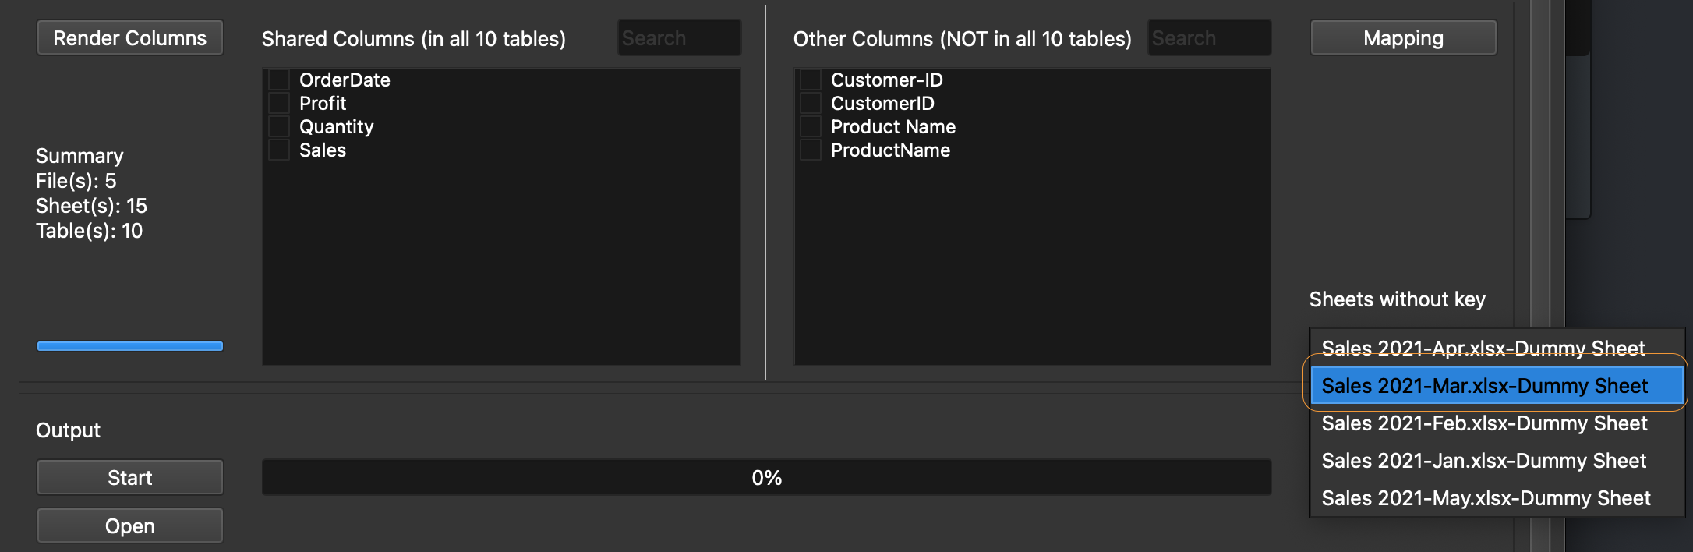This screenshot has height=552, width=1693.
Task: Tick the Sales shared column checkbox
Action: 279,150
